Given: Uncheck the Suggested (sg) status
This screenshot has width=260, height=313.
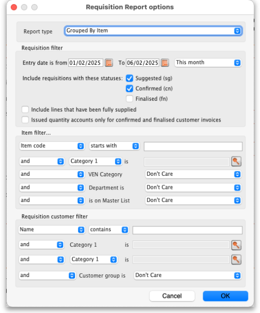Looking at the screenshot, I should tap(129, 78).
